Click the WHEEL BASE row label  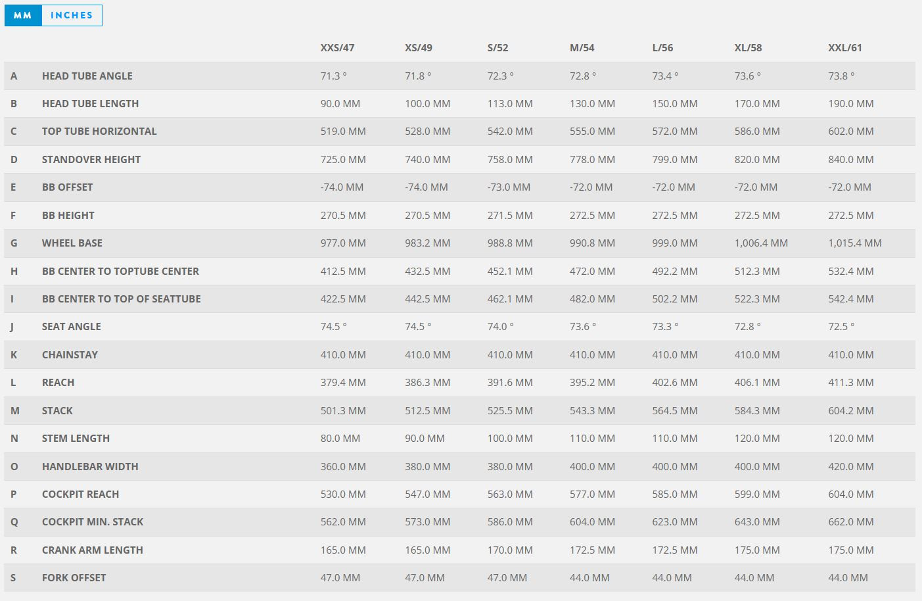click(72, 243)
